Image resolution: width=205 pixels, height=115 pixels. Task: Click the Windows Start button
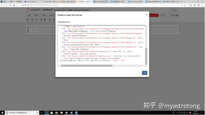point(2,113)
